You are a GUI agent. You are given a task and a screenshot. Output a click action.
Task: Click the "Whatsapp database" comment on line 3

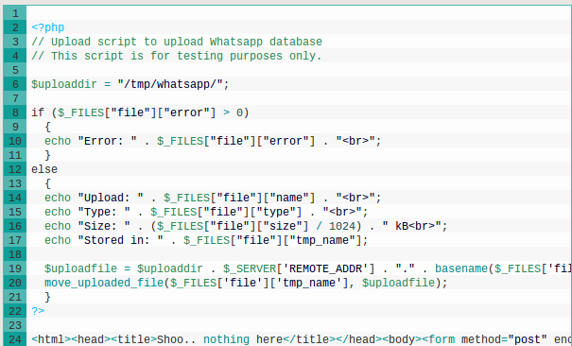266,42
